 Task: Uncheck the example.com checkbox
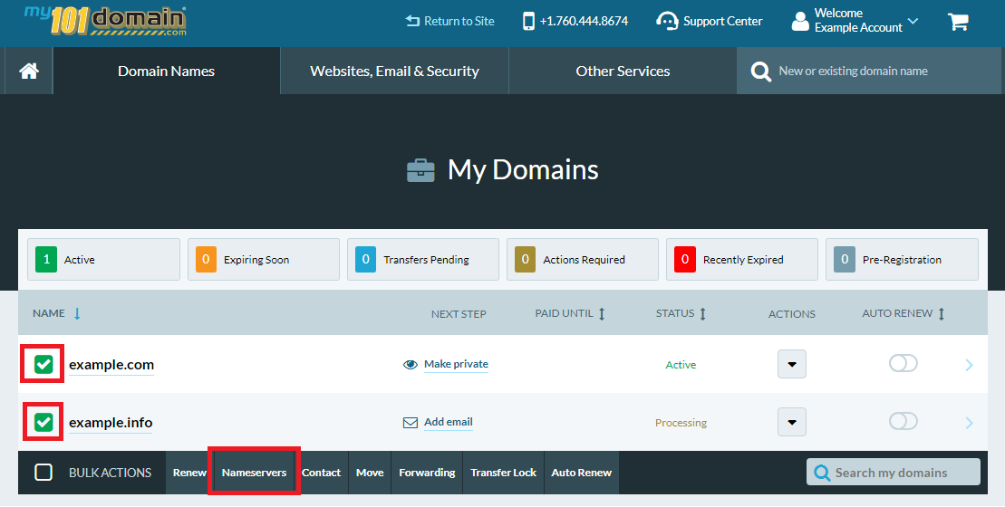point(43,365)
